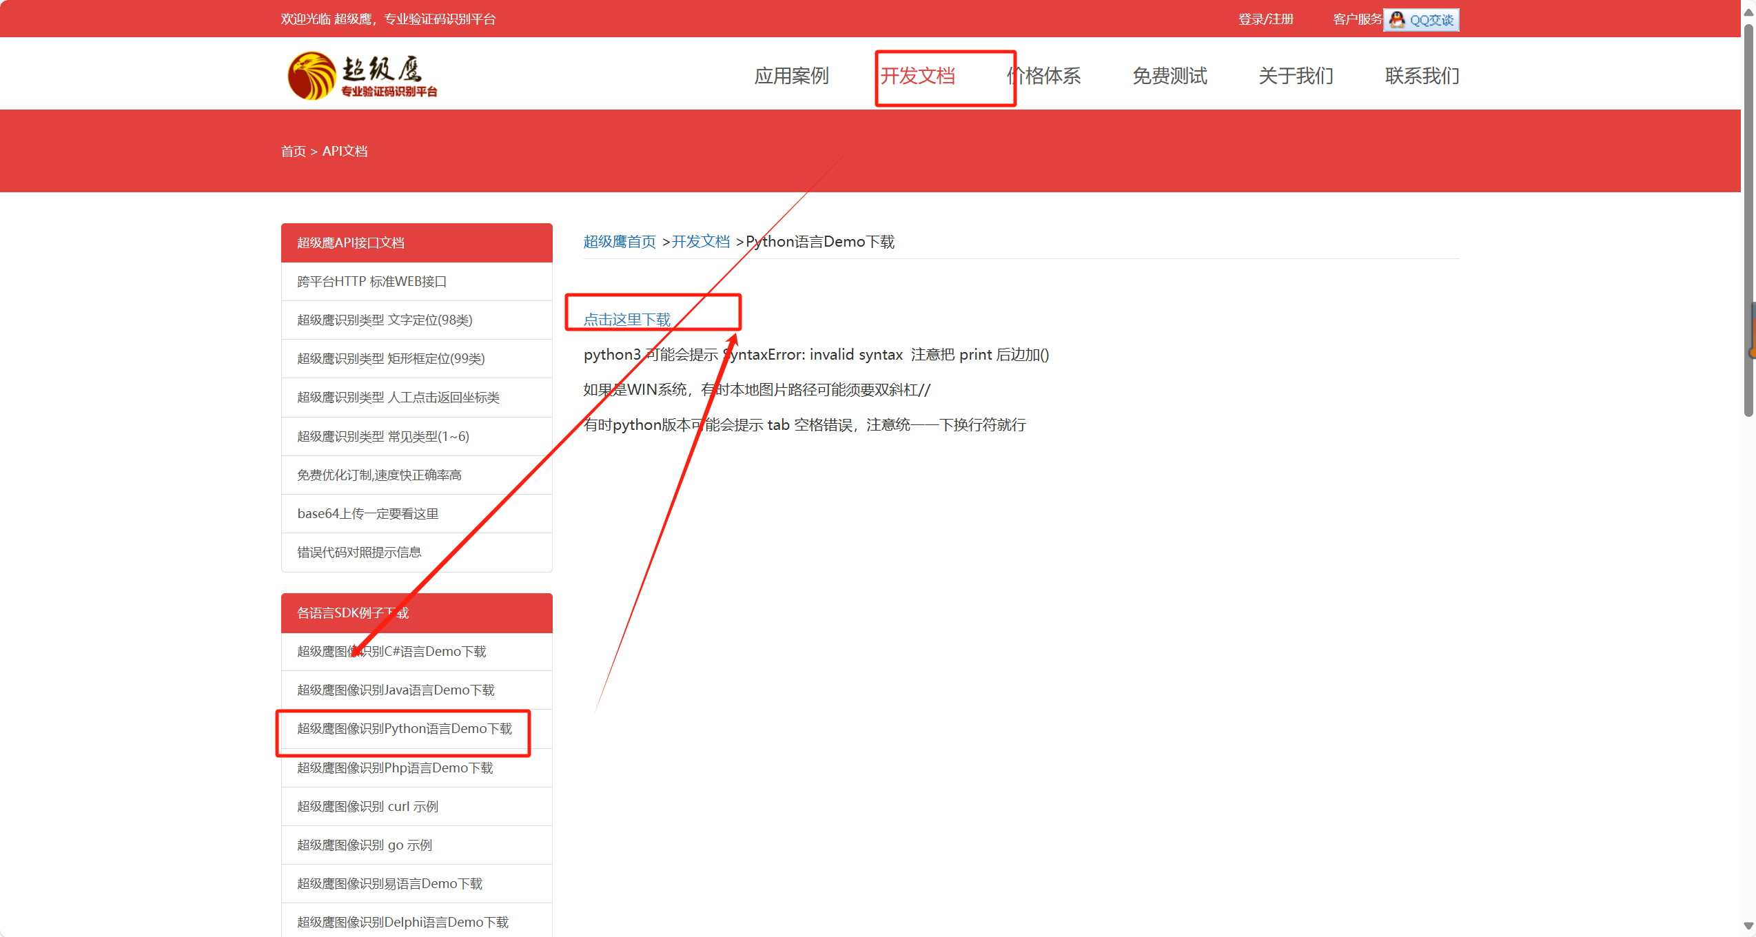Open 免费优化订制,速度快正确率高 entry

click(417, 475)
